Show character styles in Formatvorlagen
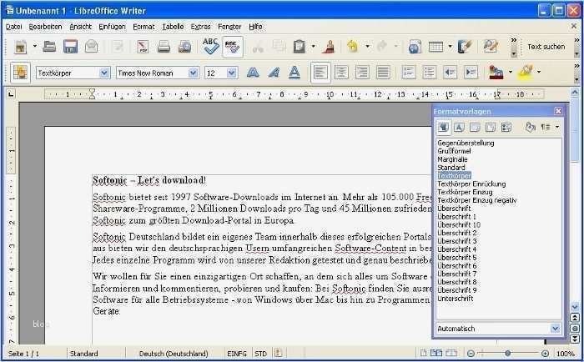This screenshot has width=584, height=362. (459, 128)
